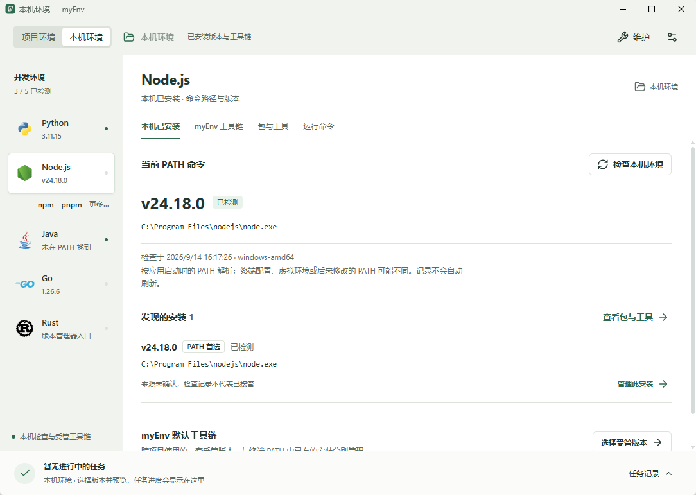Click the arrow next to 查看包与工具
The height and width of the screenshot is (495, 696).
pyautogui.click(x=663, y=317)
